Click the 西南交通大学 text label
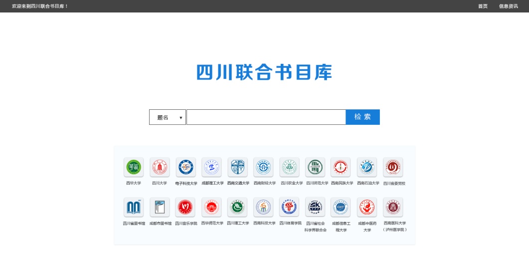 pyautogui.click(x=238, y=183)
